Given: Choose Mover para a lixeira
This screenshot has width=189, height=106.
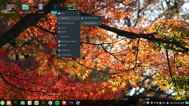Looking at the screenshot, I should click(69, 41).
